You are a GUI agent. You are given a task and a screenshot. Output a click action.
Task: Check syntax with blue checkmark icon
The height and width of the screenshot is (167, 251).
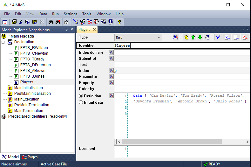click(218, 37)
